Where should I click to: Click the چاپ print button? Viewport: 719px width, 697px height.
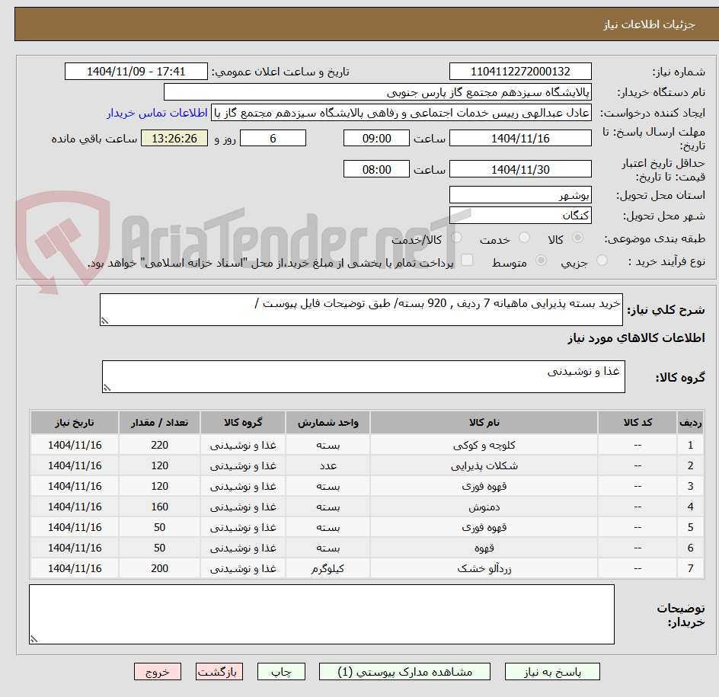click(281, 672)
